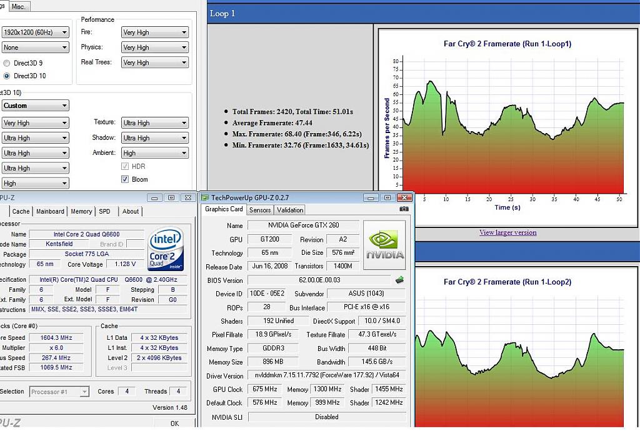Image resolution: width=640 pixels, height=436 pixels.
Task: Click the Subvendor value ASUS (1043)
Action: point(366,294)
